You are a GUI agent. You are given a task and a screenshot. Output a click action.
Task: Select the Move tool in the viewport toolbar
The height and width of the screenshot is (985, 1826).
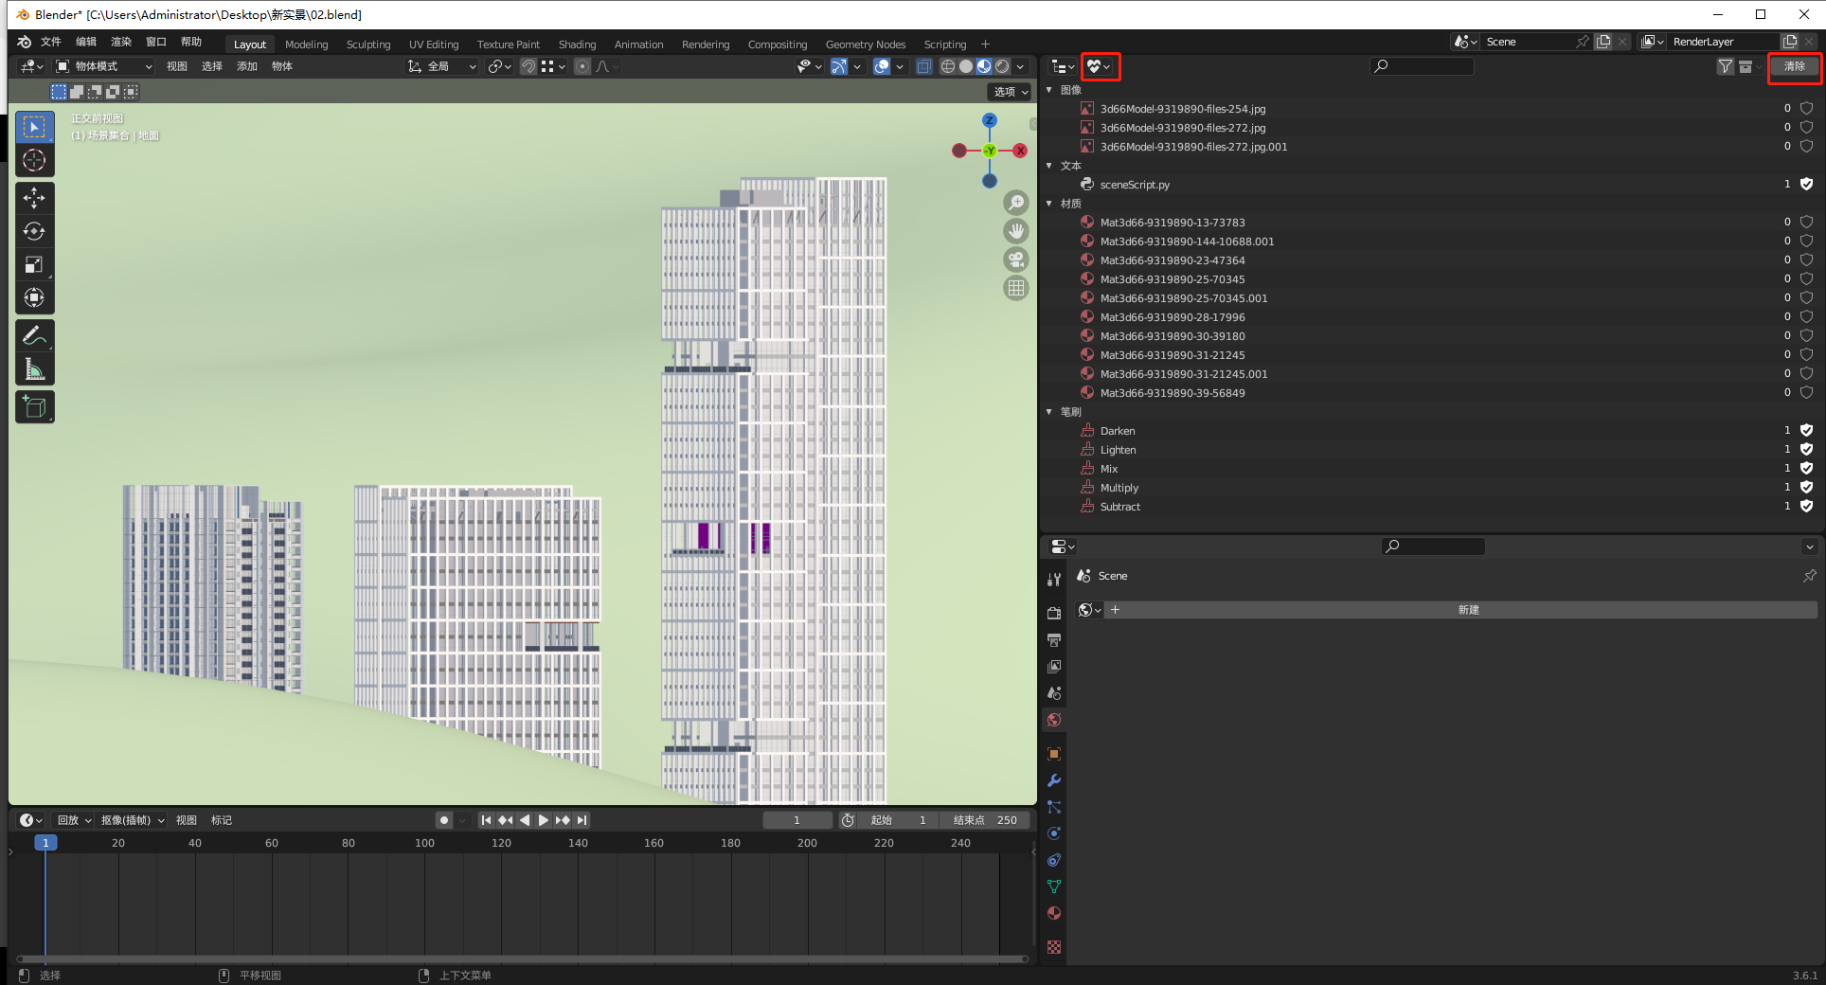click(34, 198)
